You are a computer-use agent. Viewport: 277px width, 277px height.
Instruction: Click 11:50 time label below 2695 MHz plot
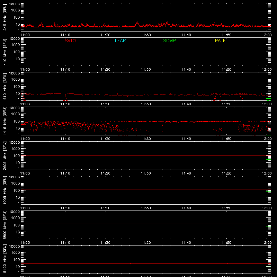click(226, 173)
